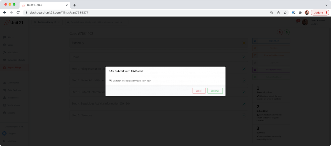Screen dimensions: 331x146
Task: Click the Ready for Review button
Action: pos(271,70)
